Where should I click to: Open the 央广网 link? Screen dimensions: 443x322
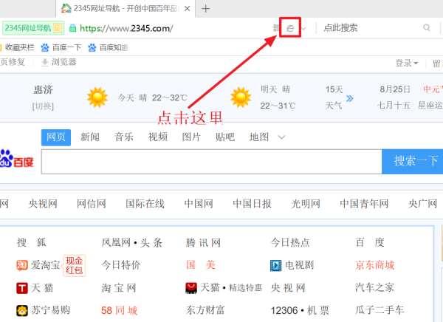pos(422,204)
